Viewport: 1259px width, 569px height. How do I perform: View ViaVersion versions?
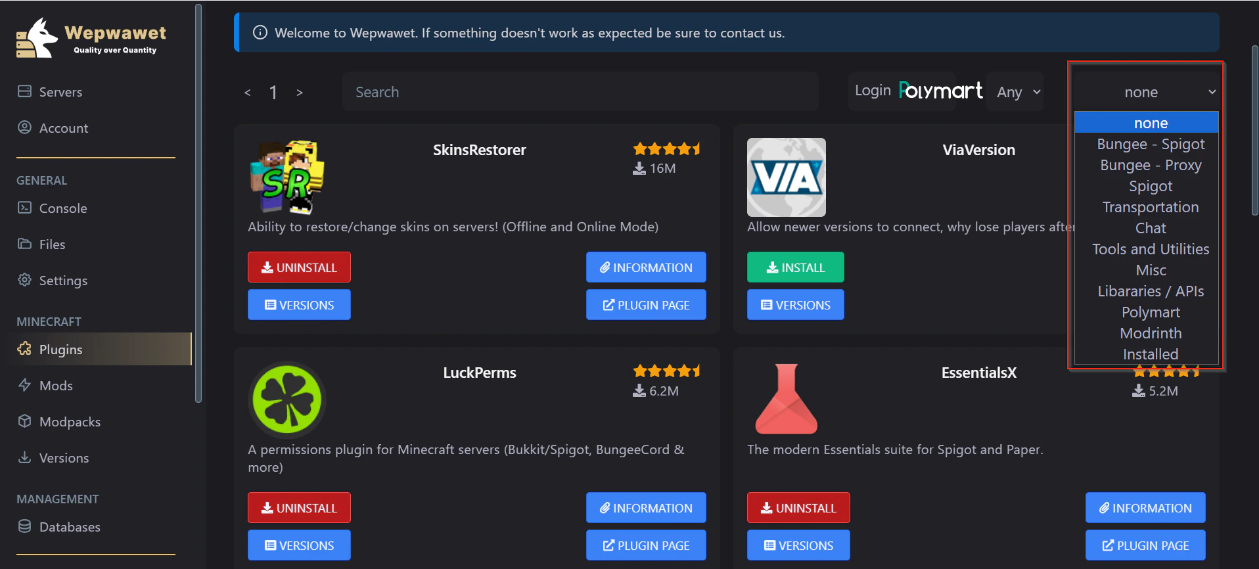[796, 305]
